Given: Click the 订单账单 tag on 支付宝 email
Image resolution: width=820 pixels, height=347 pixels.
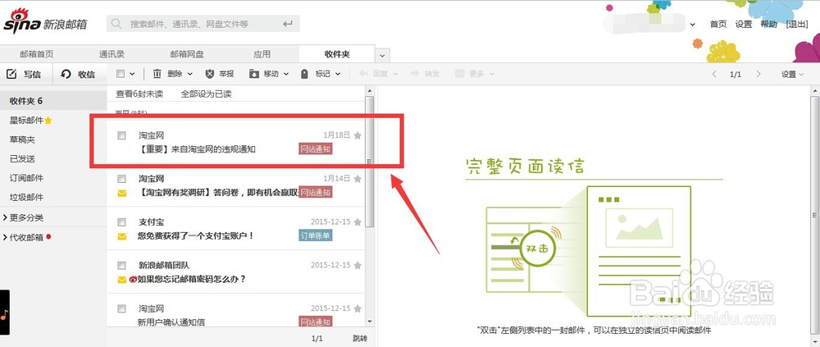Looking at the screenshot, I should (x=316, y=236).
